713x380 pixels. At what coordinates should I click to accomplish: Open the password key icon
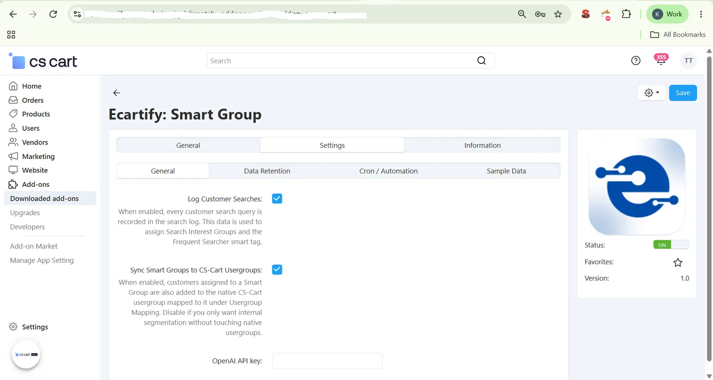(x=540, y=14)
